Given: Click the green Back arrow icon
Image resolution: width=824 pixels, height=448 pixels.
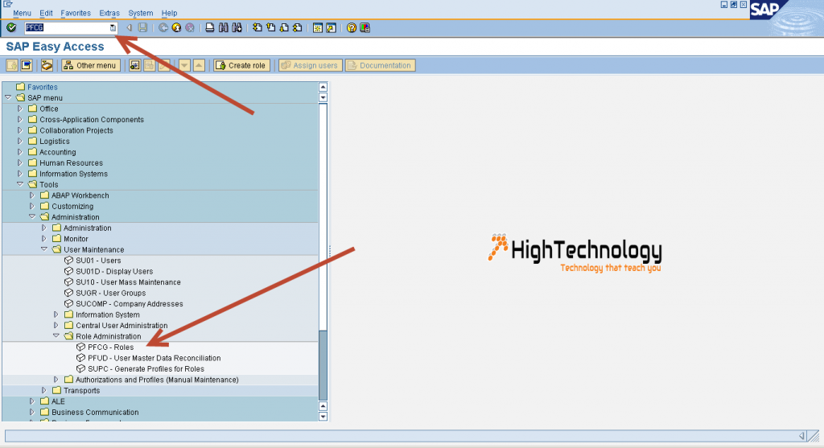Looking at the screenshot, I should [163, 28].
